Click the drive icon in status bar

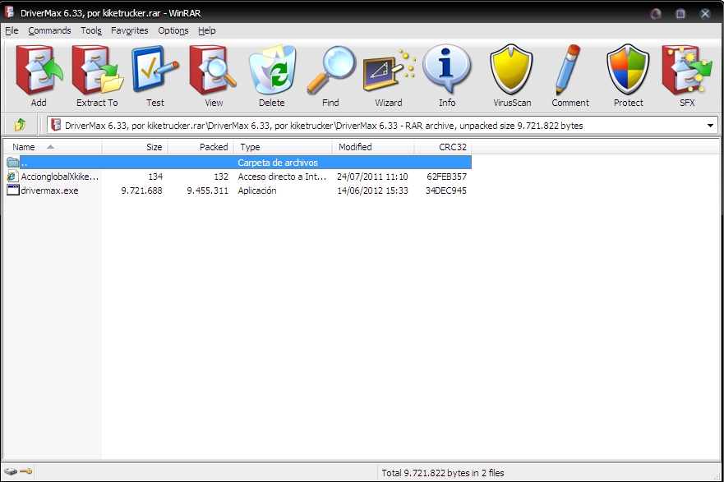coord(11,471)
